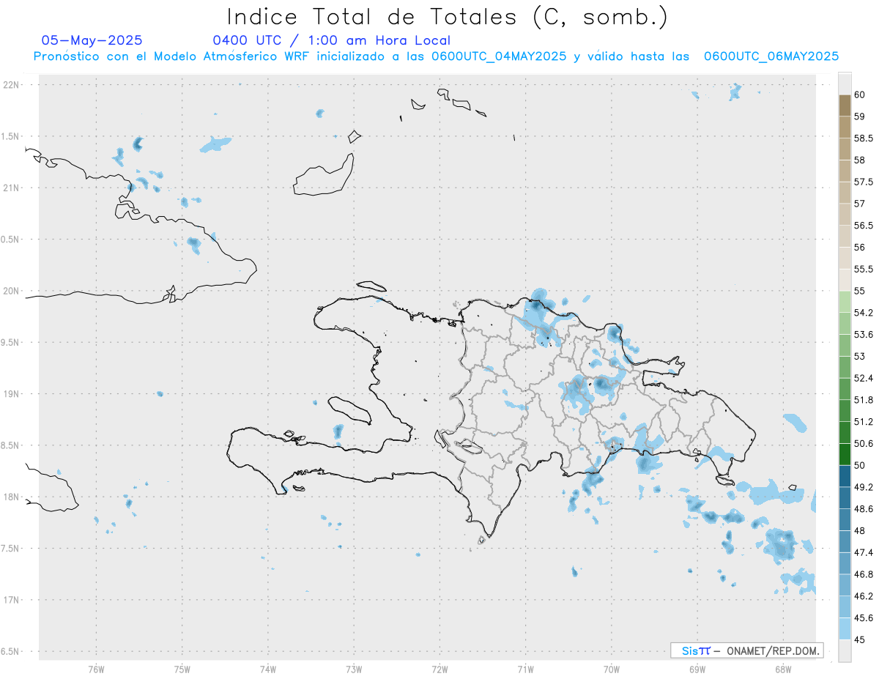Click the '58.5' colorbar value
Image resolution: width=879 pixels, height=679 pixels.
pos(864,138)
